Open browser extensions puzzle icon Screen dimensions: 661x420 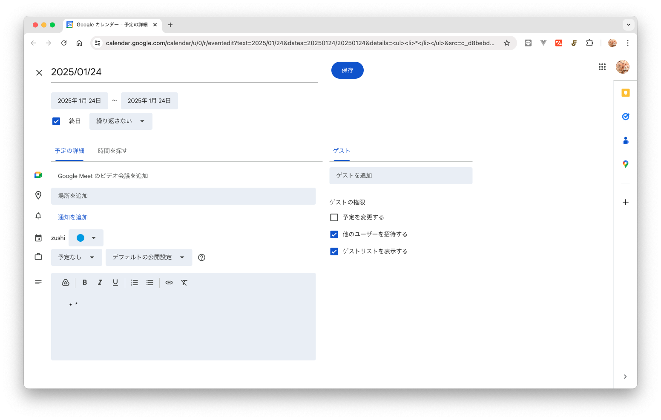coord(589,43)
